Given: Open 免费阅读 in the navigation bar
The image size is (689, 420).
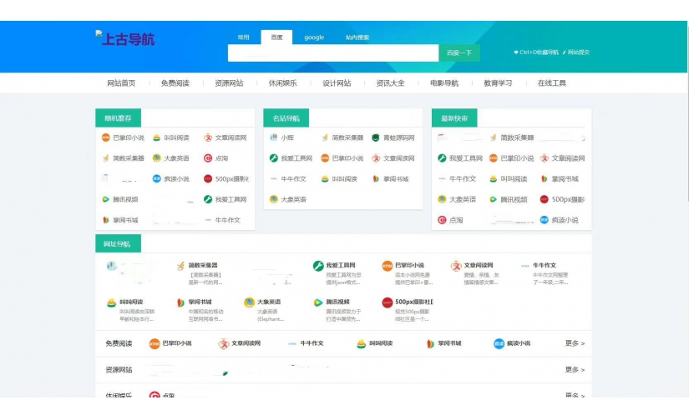Looking at the screenshot, I should [175, 82].
